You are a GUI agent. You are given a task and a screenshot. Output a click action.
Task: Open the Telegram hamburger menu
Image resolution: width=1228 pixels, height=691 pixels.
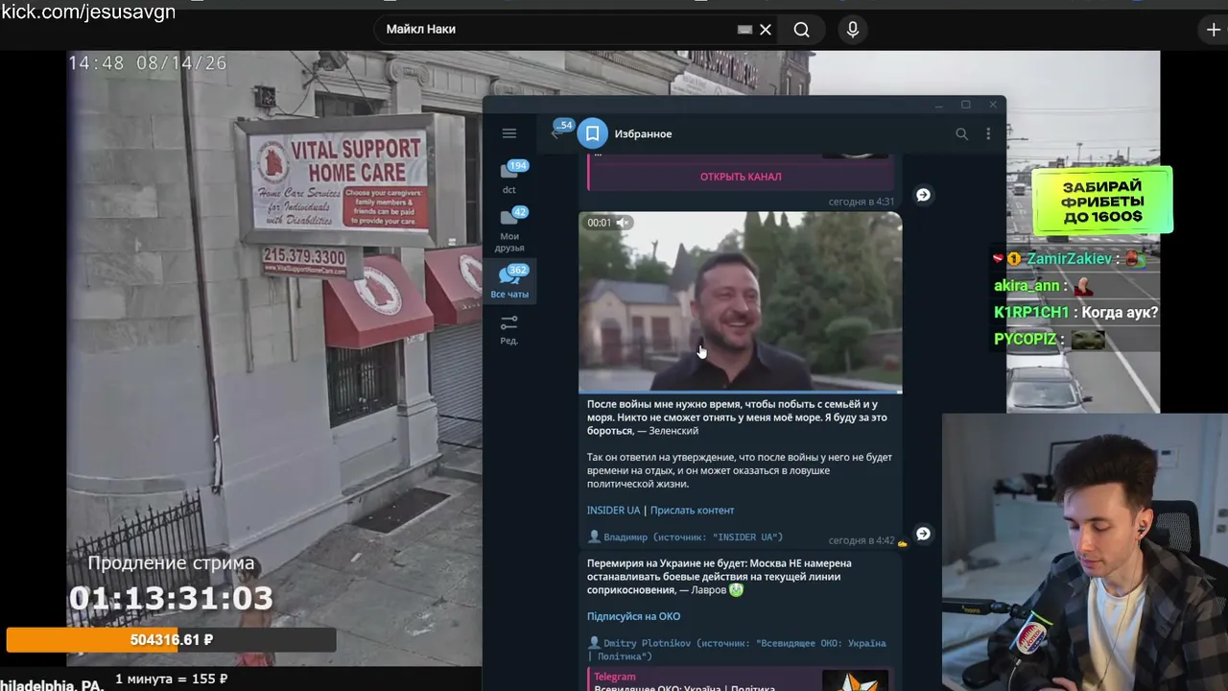point(509,133)
